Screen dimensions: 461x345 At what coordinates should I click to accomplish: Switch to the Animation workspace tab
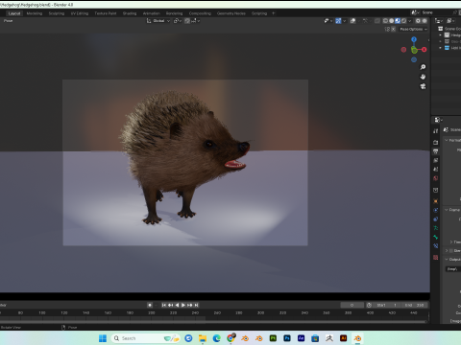click(152, 13)
